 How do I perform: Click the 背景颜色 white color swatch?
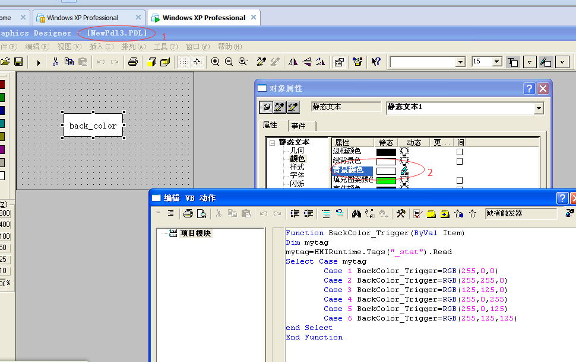point(386,171)
